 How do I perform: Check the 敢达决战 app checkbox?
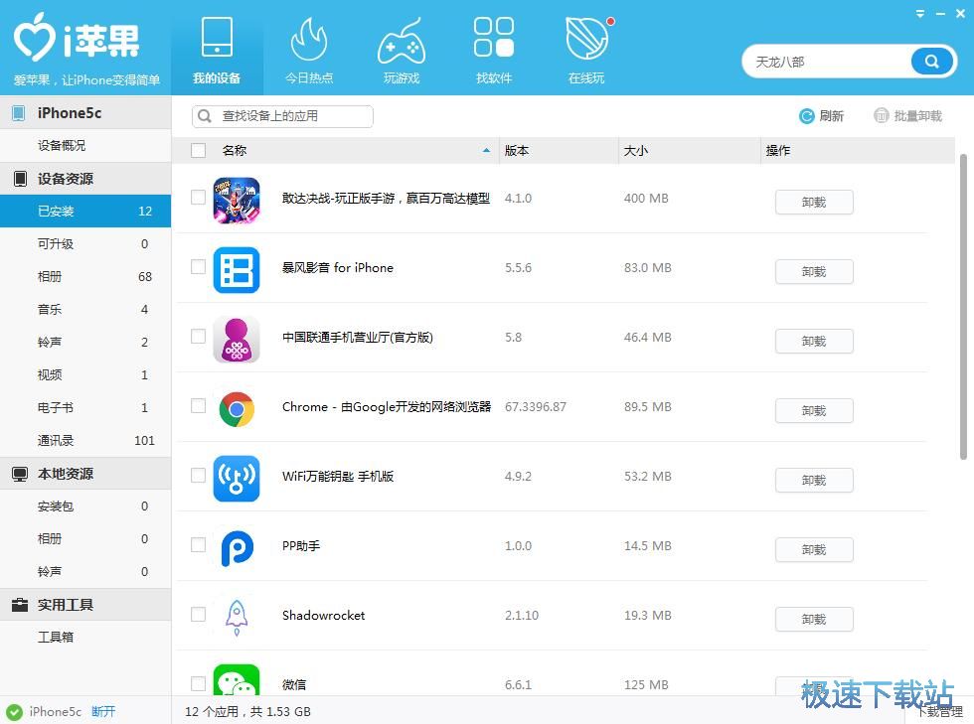pos(198,198)
